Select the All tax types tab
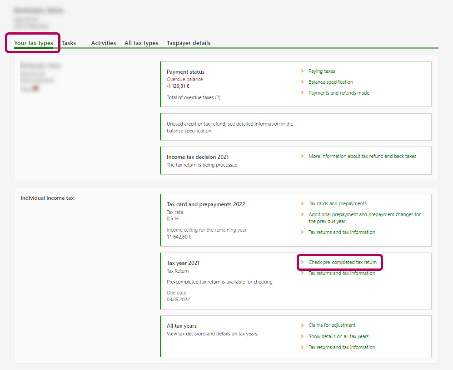Image resolution: width=453 pixels, height=370 pixels. (x=141, y=43)
